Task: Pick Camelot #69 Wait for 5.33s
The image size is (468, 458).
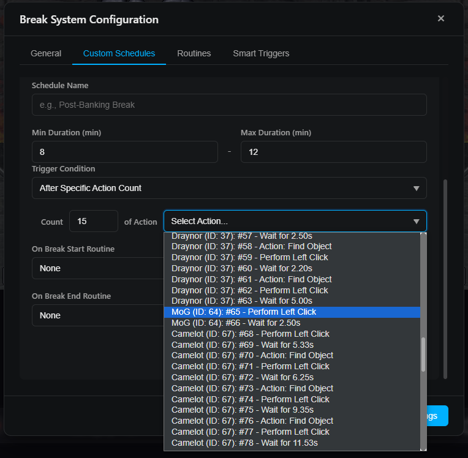Action: [292, 345]
